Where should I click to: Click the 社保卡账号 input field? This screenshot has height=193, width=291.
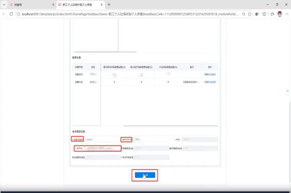click(x=103, y=139)
